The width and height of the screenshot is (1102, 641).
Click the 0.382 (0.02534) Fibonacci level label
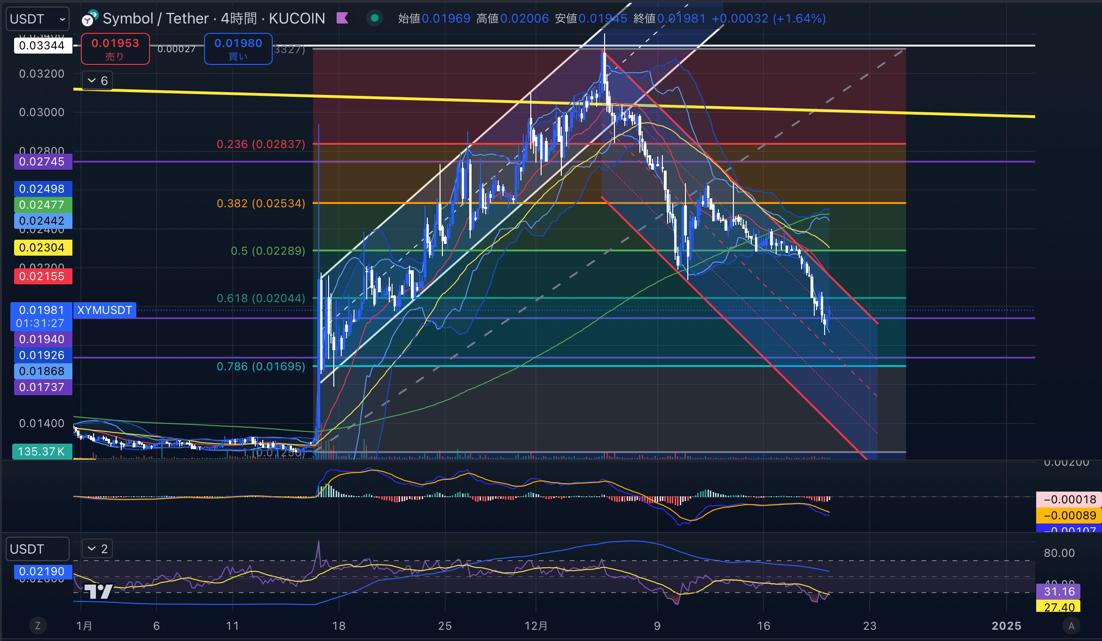click(x=261, y=203)
